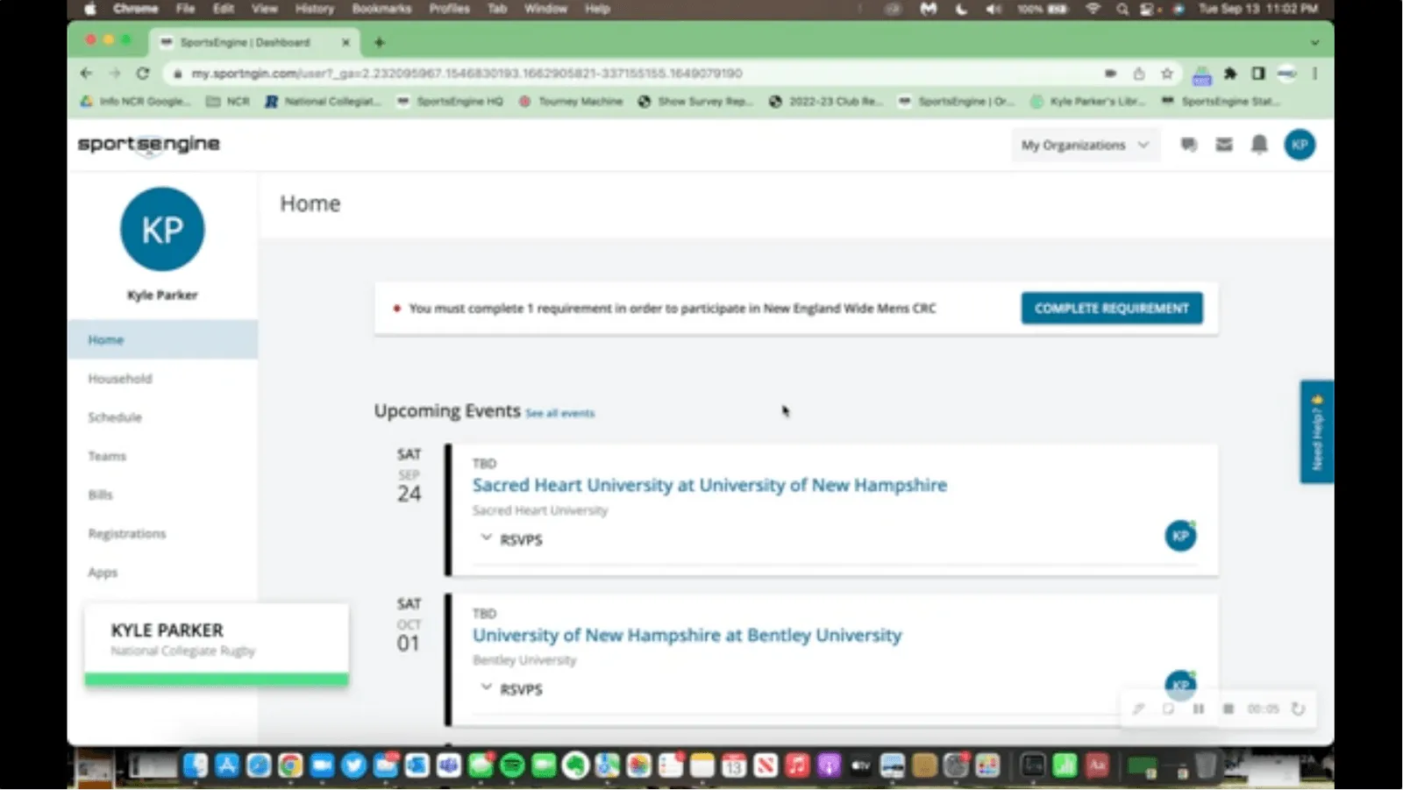
Task: Open Zoom from the dock
Action: click(322, 765)
